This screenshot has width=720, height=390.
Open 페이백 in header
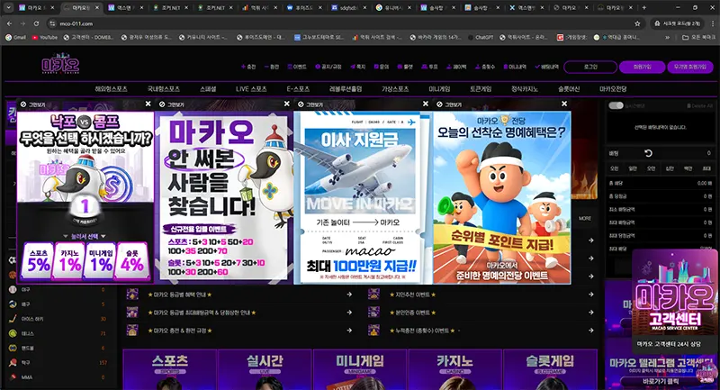[456, 67]
